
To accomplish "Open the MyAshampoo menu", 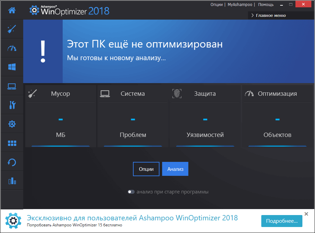I will pos(240,5).
